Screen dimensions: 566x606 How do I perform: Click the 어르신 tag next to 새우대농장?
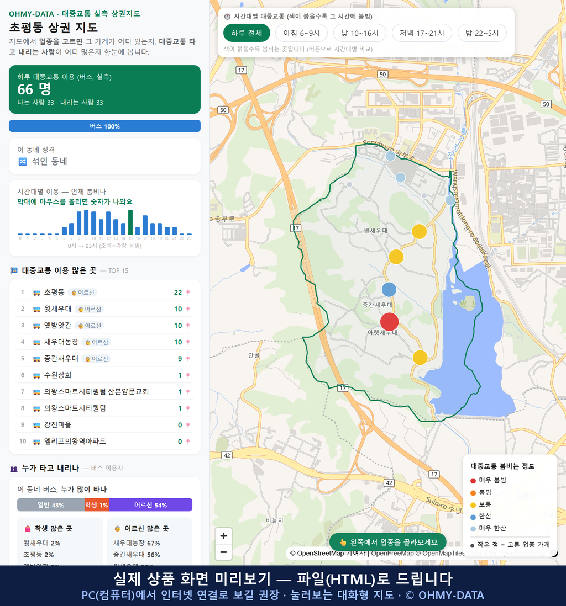click(x=97, y=342)
